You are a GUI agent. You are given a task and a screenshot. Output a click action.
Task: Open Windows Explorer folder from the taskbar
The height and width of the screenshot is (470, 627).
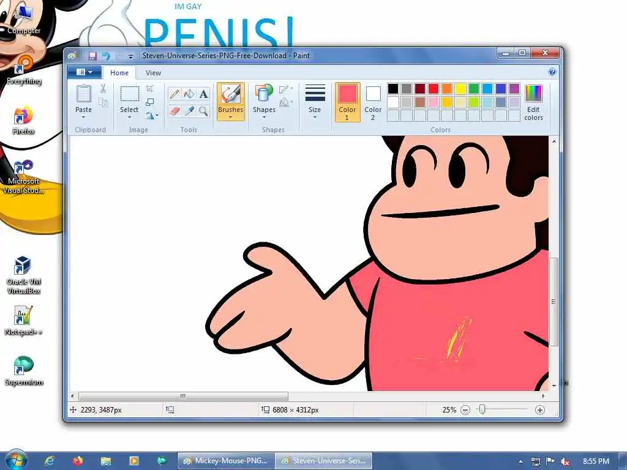[106, 461]
